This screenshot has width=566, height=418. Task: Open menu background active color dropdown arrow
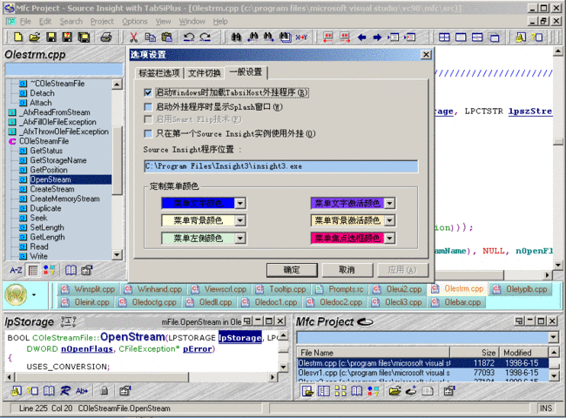pos(389,220)
